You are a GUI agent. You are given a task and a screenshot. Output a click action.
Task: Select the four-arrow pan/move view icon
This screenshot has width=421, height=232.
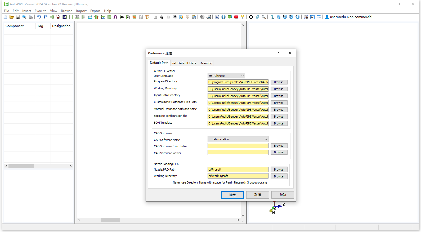click(251, 17)
